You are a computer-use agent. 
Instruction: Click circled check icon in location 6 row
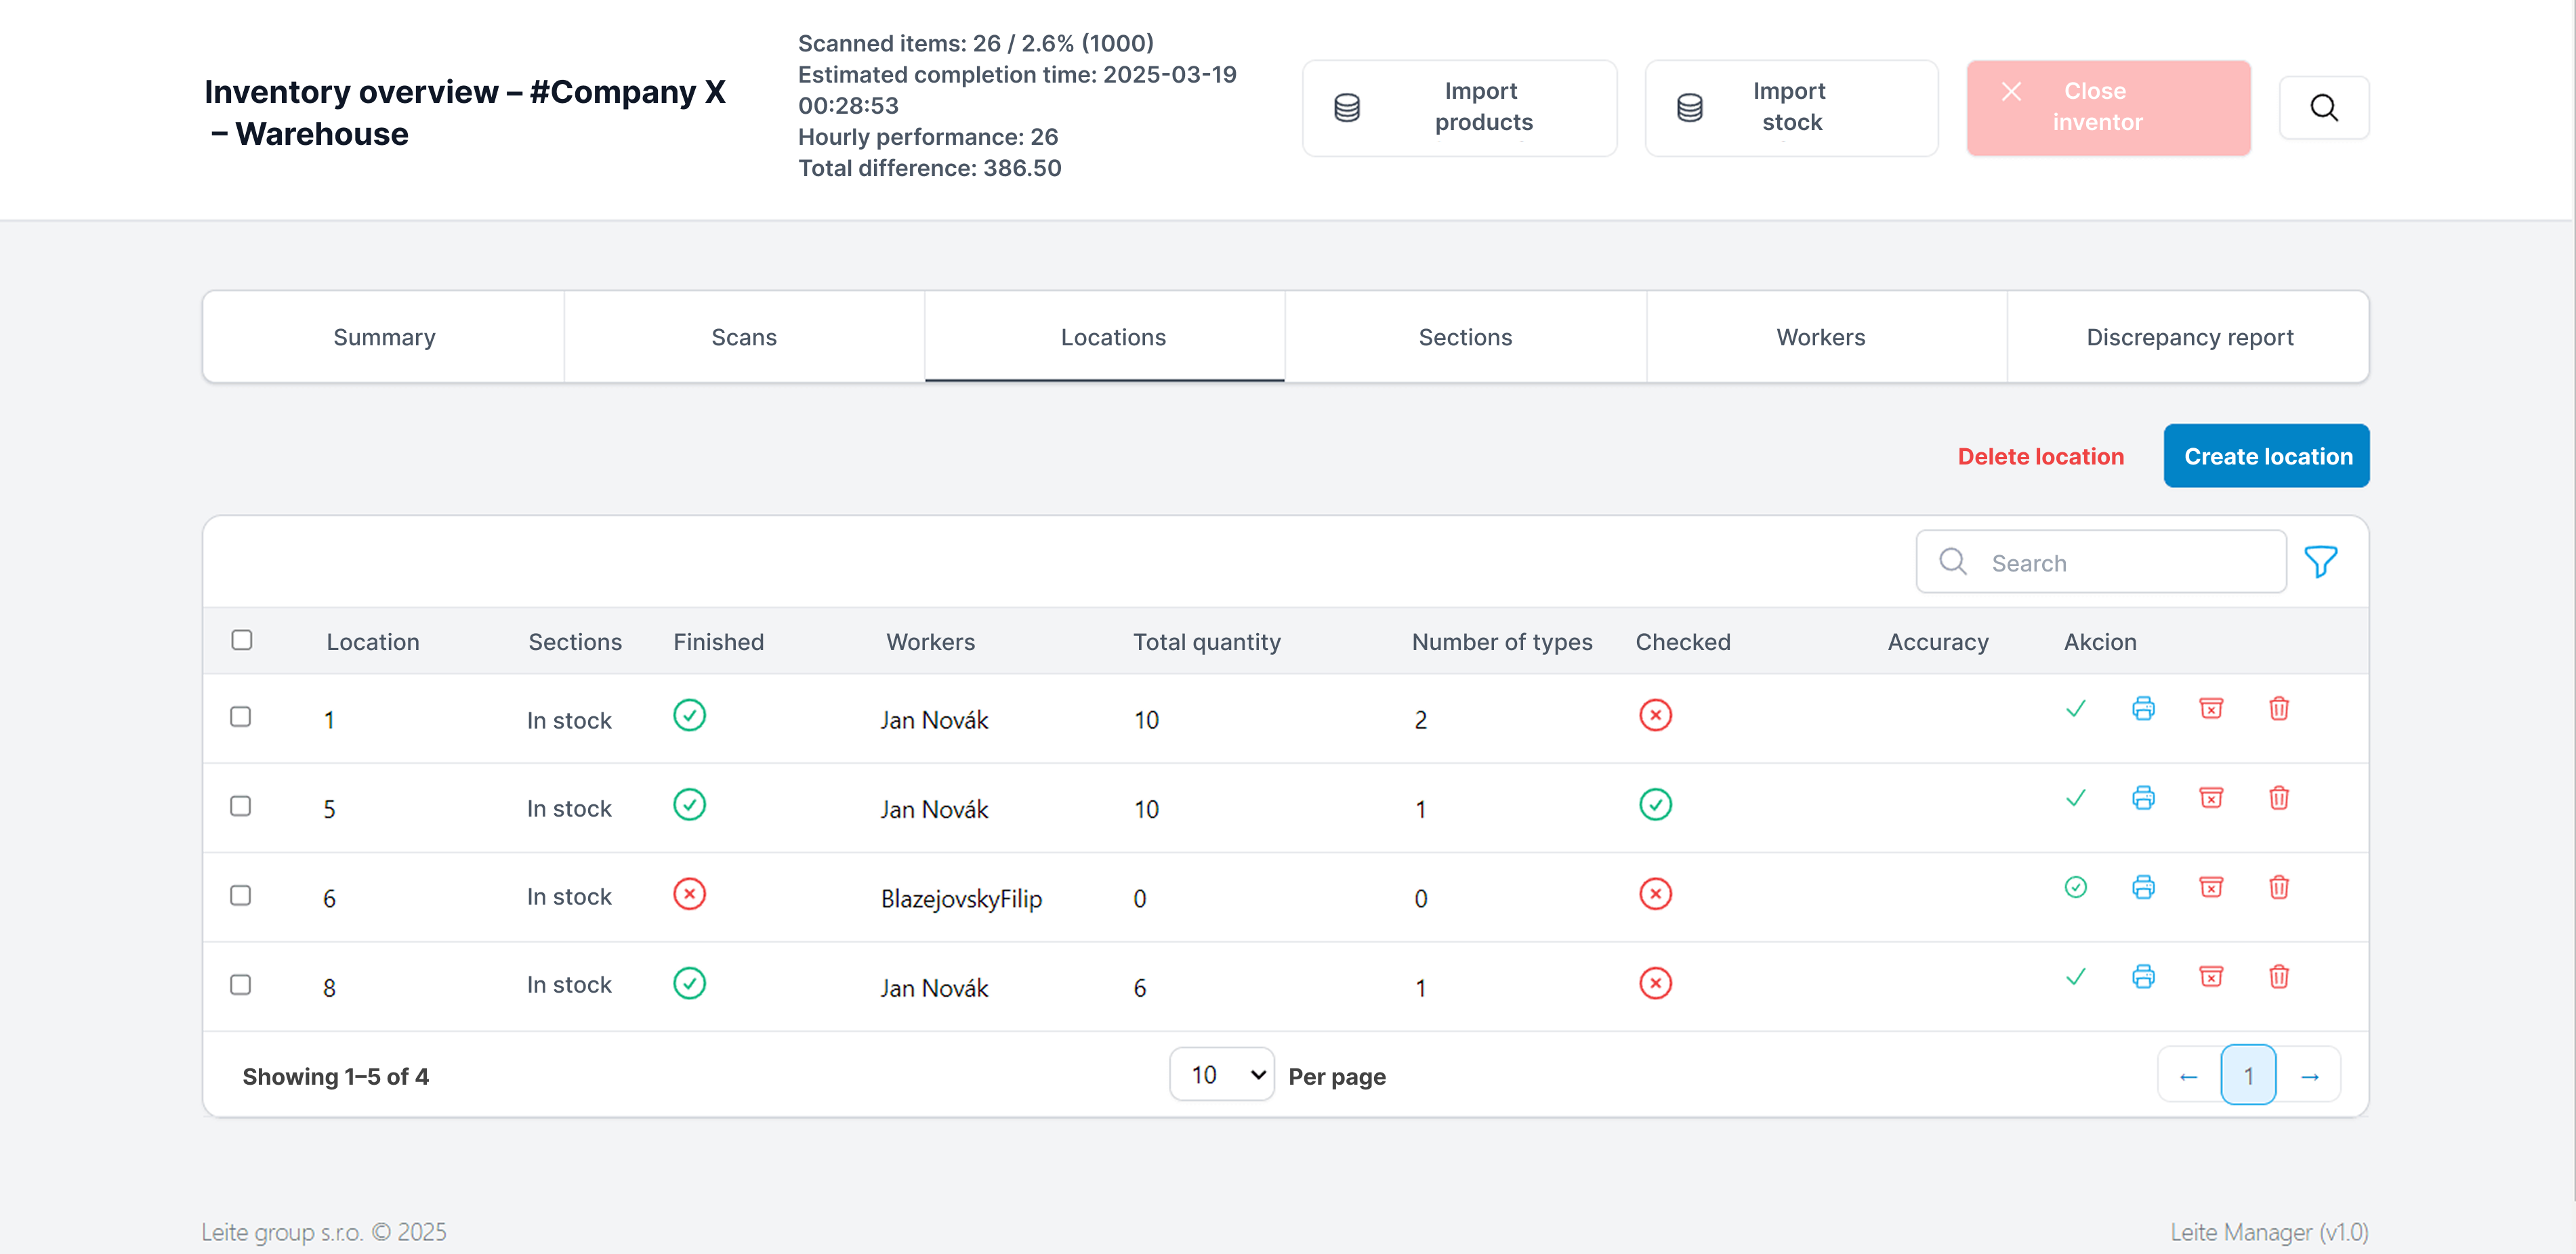(2075, 887)
